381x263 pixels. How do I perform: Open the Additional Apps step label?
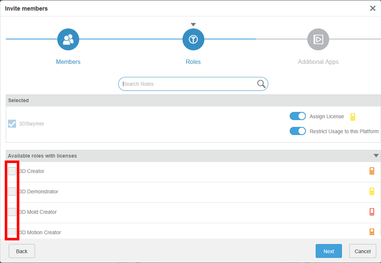tap(318, 62)
